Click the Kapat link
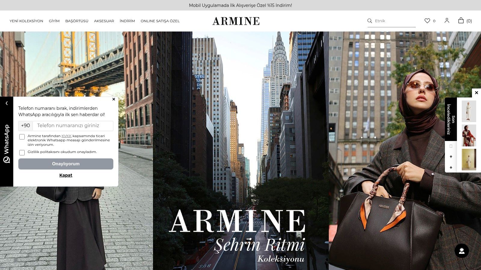Viewport: 481px width, 270px height. 66,175
